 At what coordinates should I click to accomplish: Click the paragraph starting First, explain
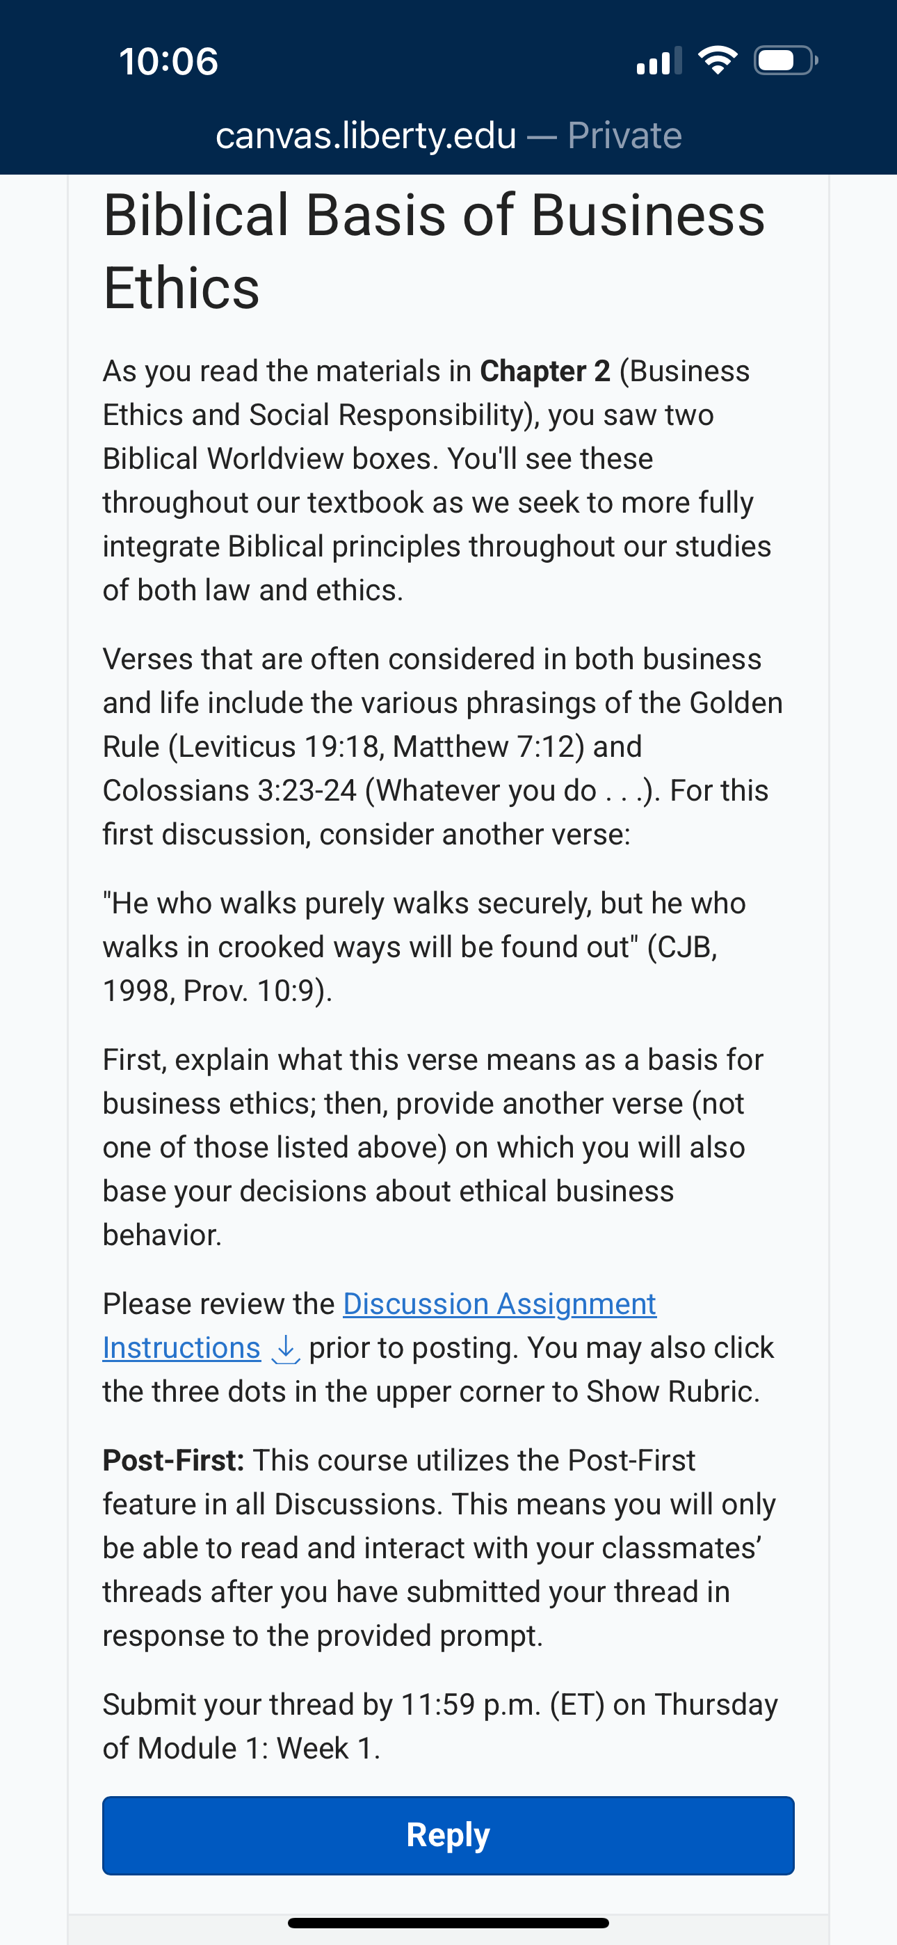pyautogui.click(x=433, y=1147)
